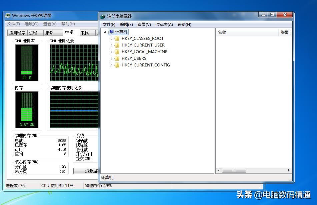Click the 开机时间 label under 系统

click(x=84, y=154)
